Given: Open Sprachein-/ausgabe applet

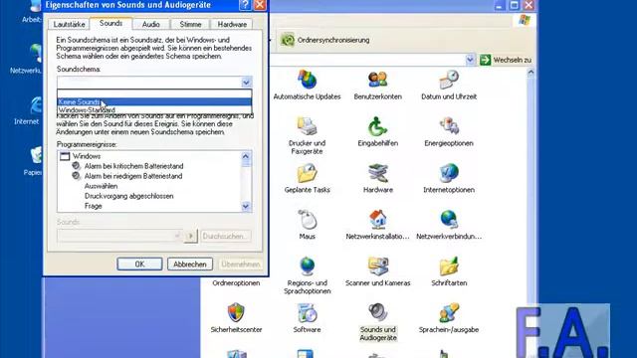Looking at the screenshot, I should [449, 318].
